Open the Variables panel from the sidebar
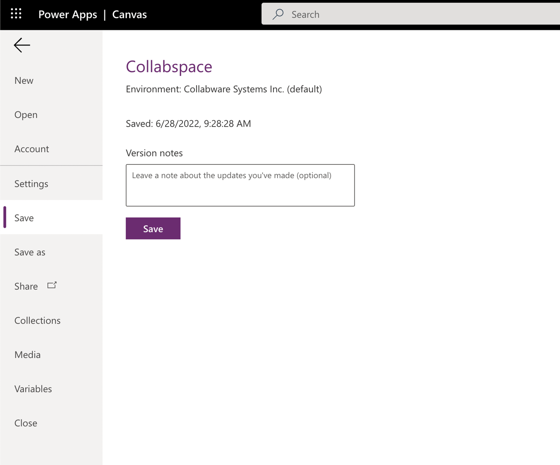Image resolution: width=560 pixels, height=465 pixels. tap(33, 389)
